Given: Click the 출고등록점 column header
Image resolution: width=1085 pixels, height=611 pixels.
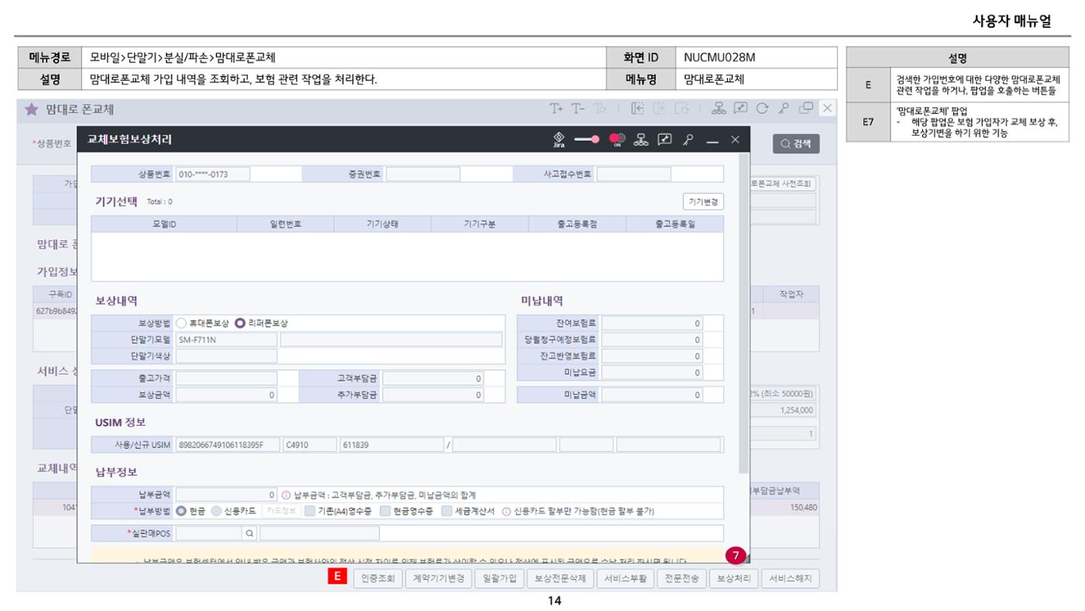Looking at the screenshot, I should coord(577,224).
